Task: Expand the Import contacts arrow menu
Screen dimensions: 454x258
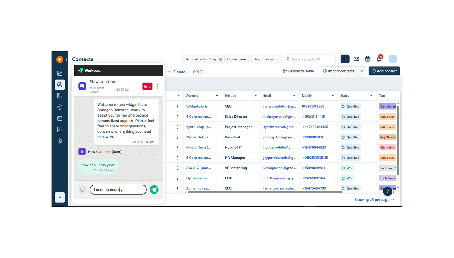Action: click(361, 71)
